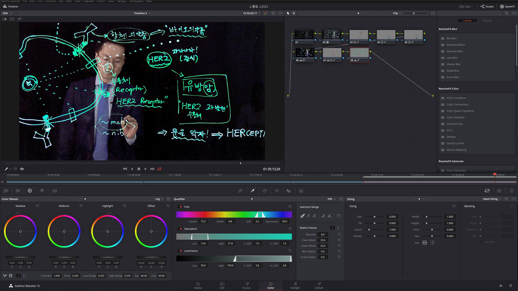Image resolution: width=518 pixels, height=291 pixels.
Task: Click the Invert selection range icon
Action: pyautogui.click(x=339, y=216)
